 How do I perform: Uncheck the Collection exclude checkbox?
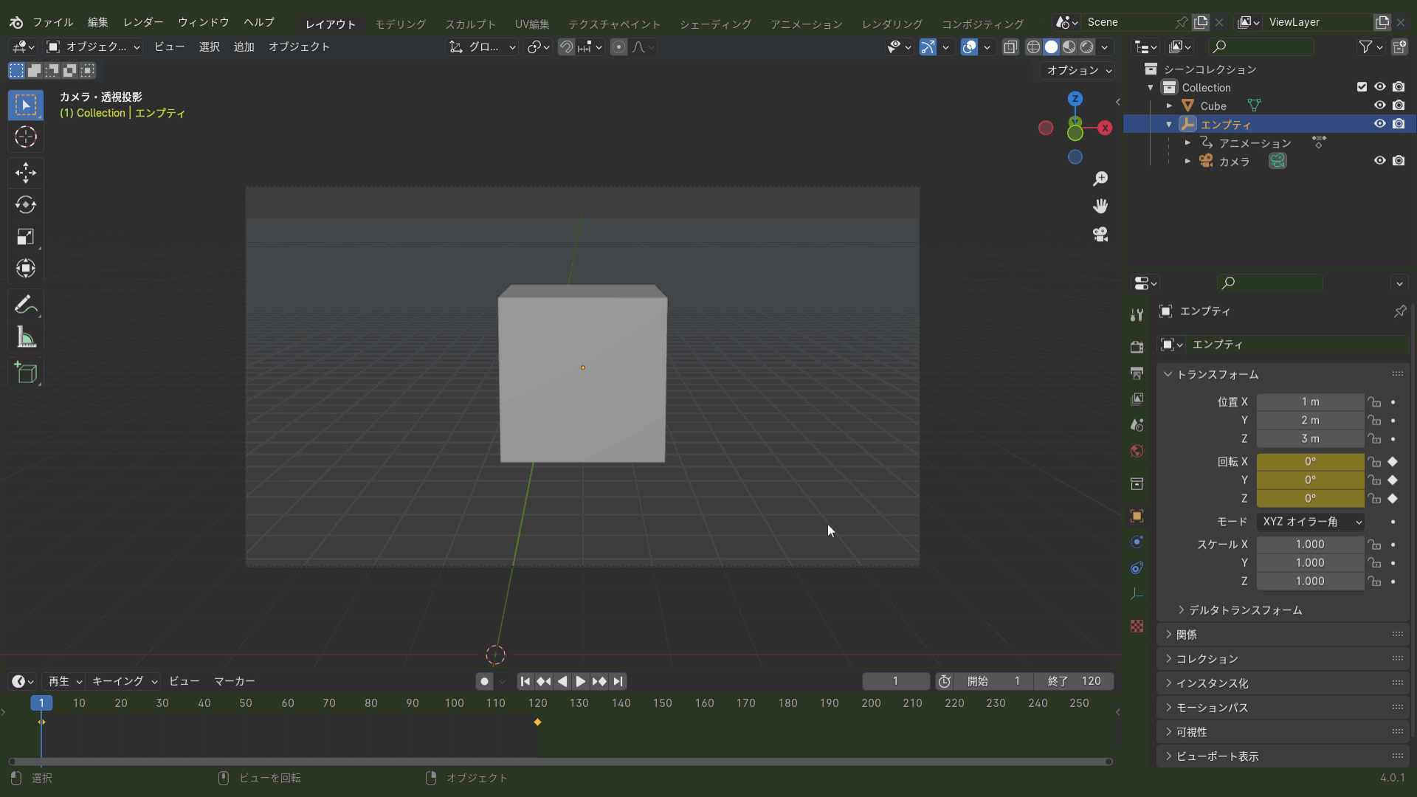point(1362,87)
